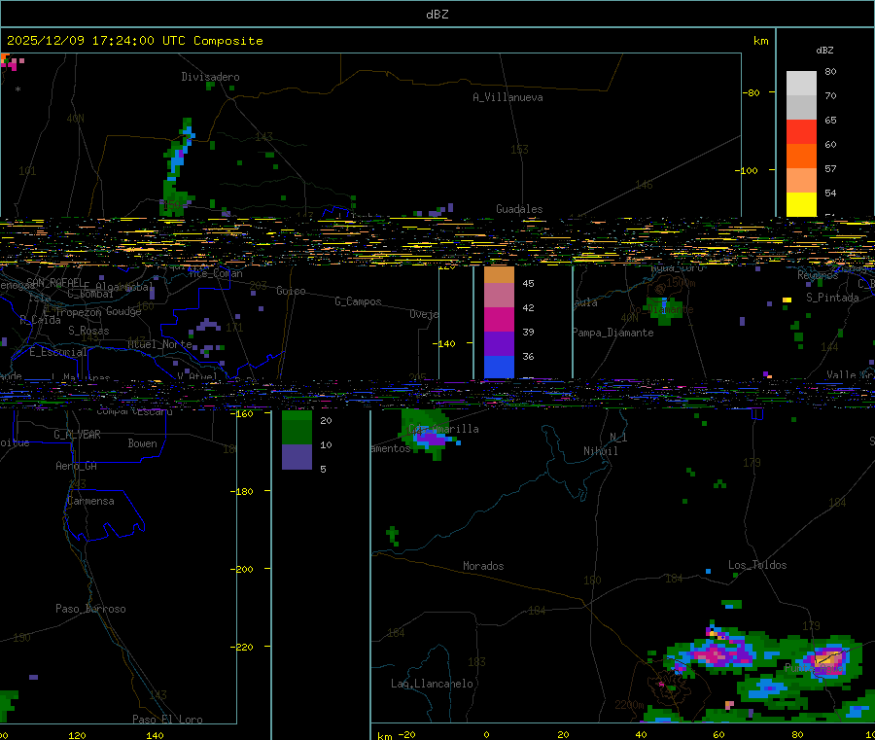
Task: Select the Pampa_Diamante label
Action: pos(612,333)
